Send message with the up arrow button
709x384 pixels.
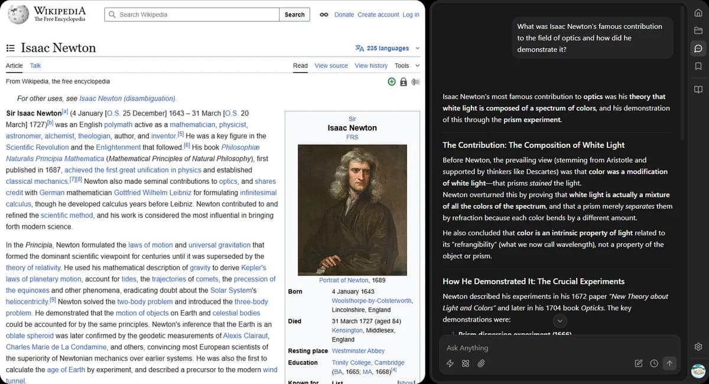tap(669, 363)
